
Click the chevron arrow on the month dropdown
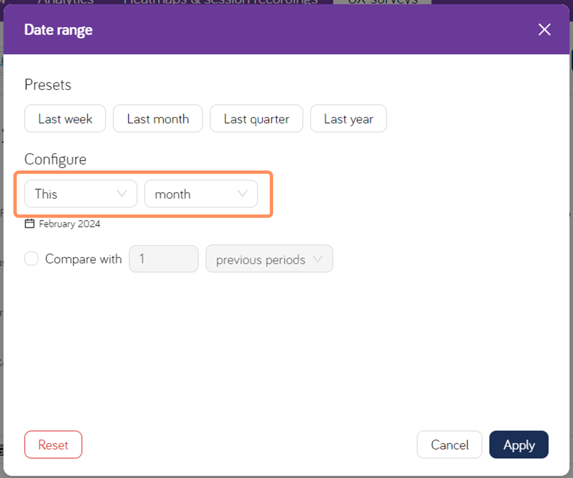click(241, 194)
